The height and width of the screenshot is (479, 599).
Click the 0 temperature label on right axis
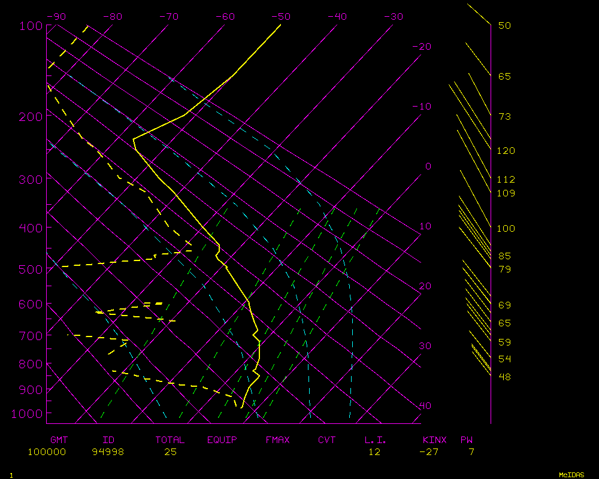point(428,166)
